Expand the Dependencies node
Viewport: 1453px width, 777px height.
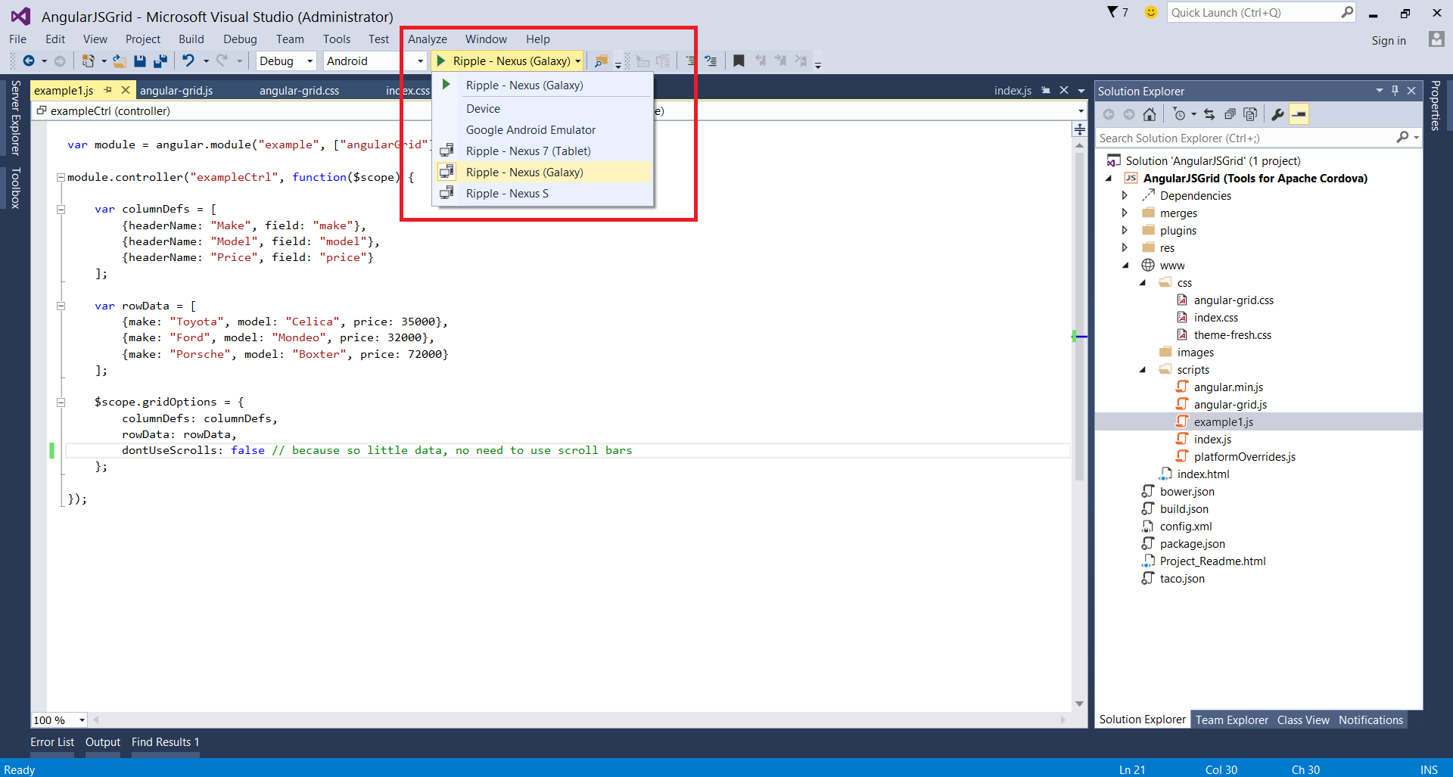pyautogui.click(x=1125, y=195)
